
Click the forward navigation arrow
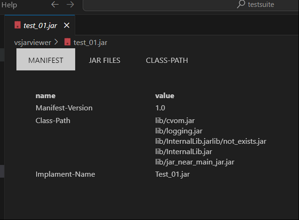point(70,4)
